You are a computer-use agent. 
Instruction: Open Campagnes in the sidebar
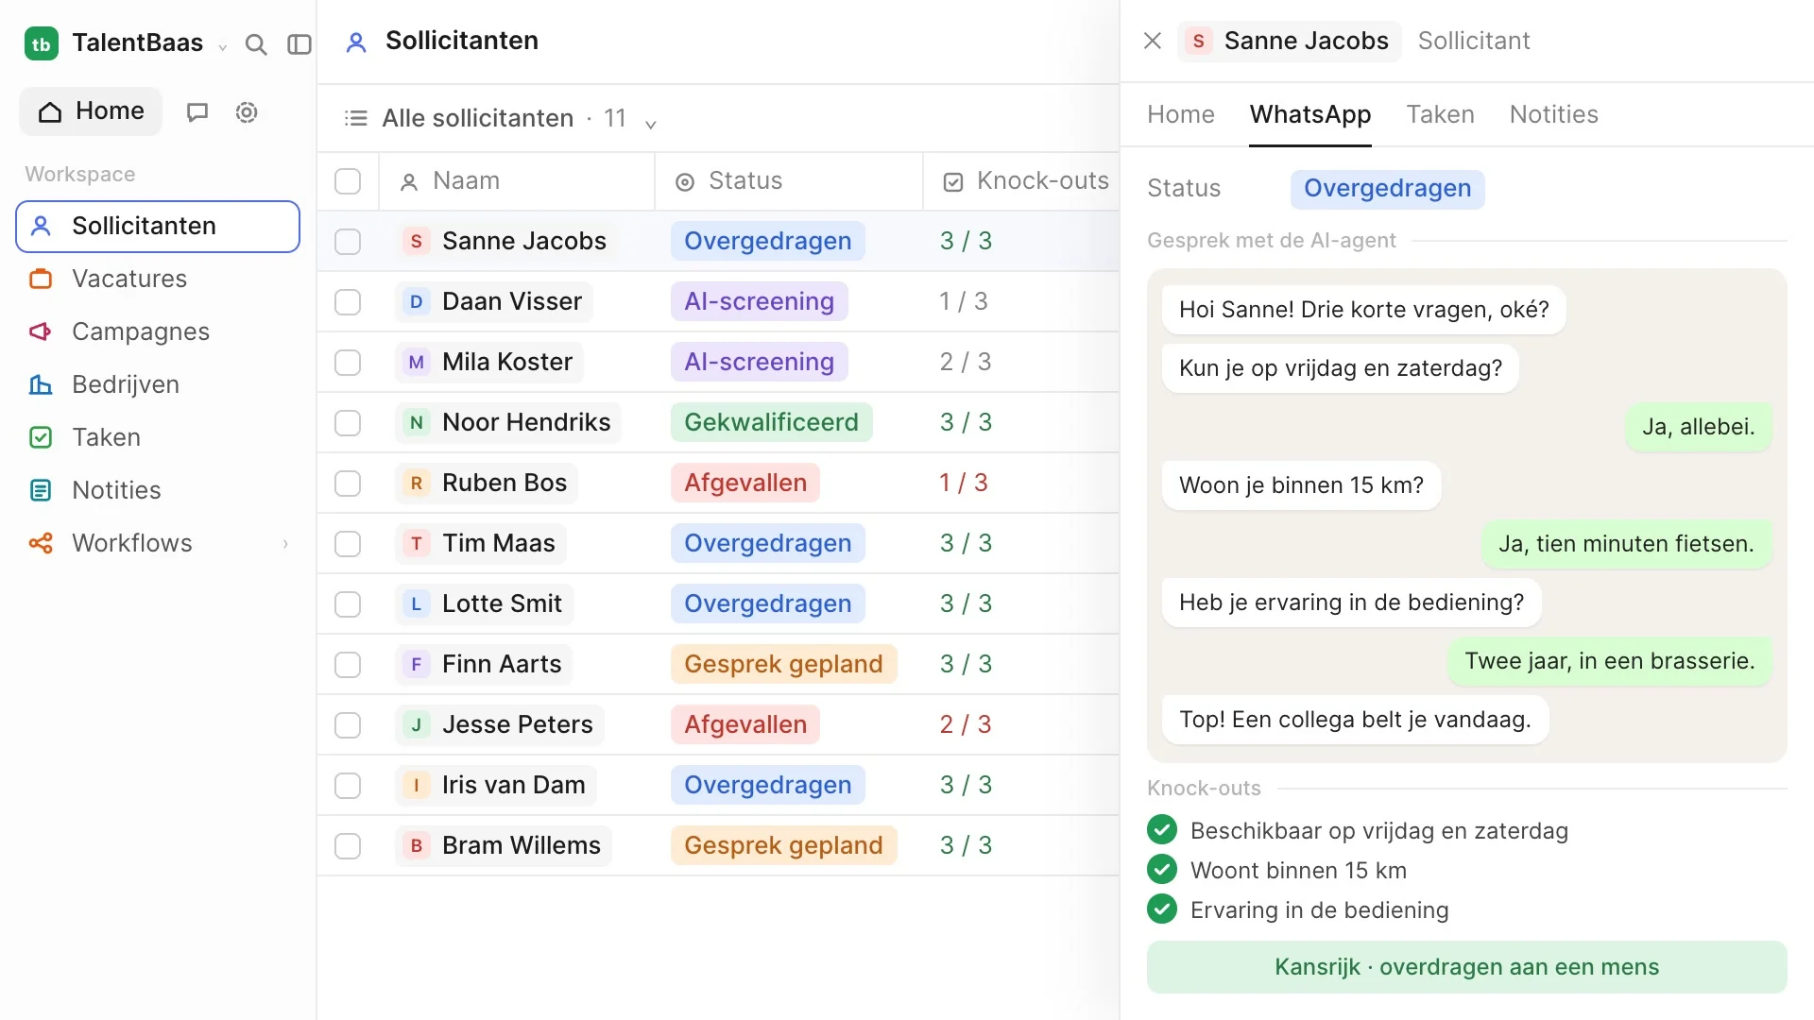click(158, 331)
